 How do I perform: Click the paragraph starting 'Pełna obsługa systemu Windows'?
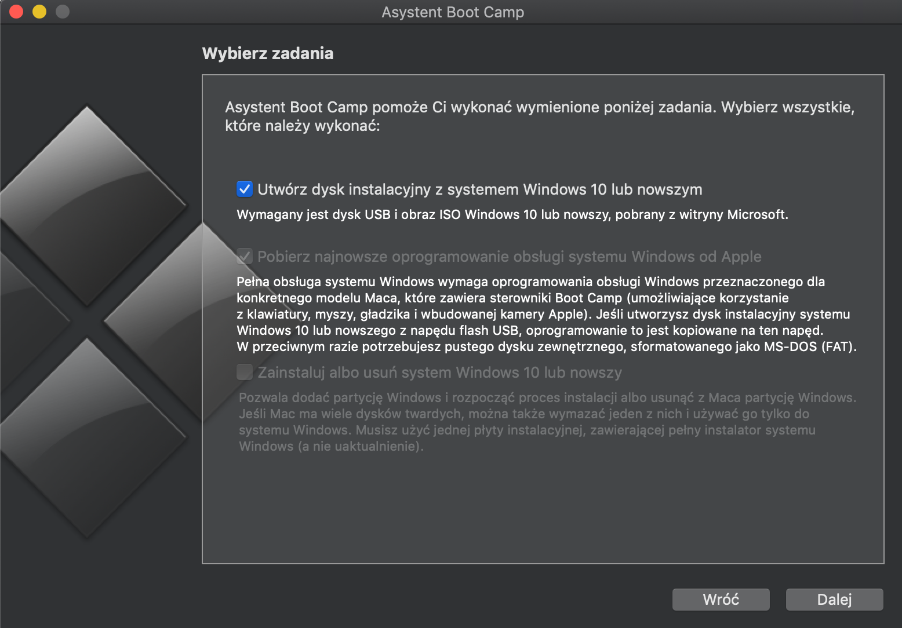[x=546, y=314]
